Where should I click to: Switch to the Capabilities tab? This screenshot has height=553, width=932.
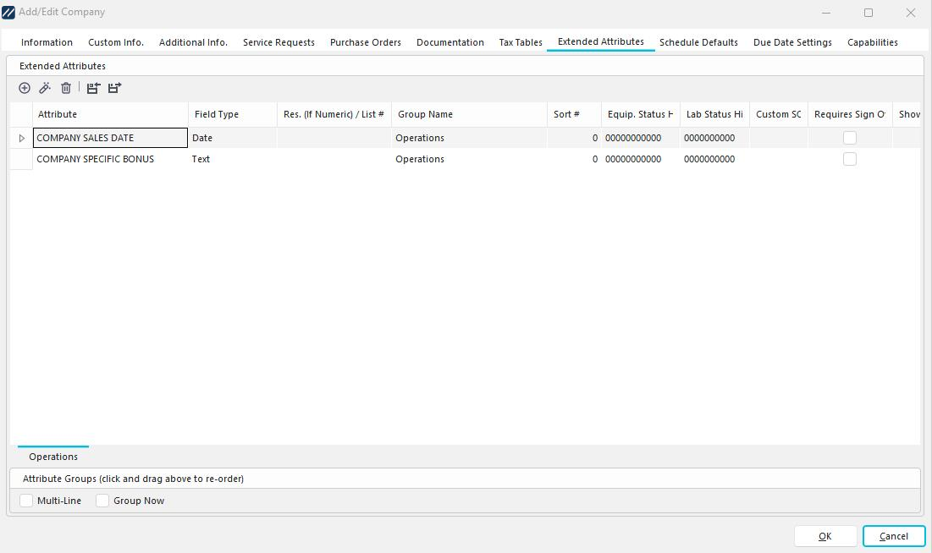(873, 42)
